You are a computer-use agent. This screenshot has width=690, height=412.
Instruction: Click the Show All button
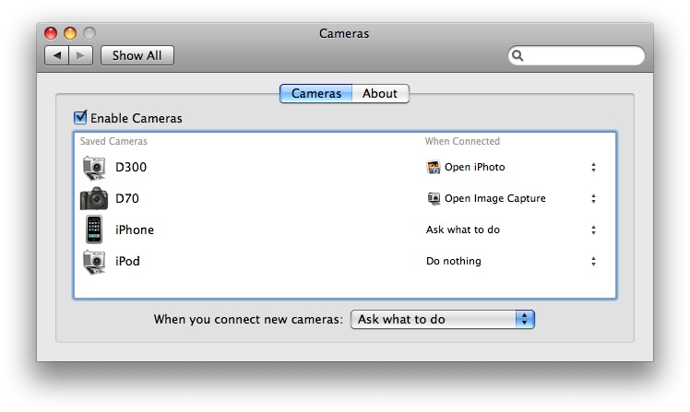137,55
